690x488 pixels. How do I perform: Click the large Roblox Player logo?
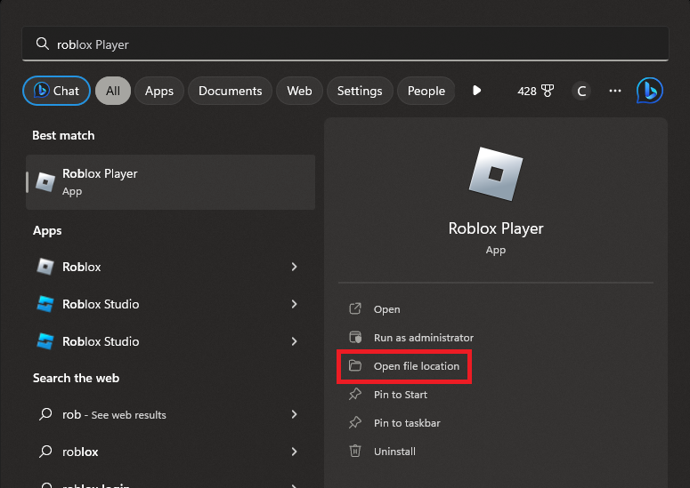[x=496, y=173]
